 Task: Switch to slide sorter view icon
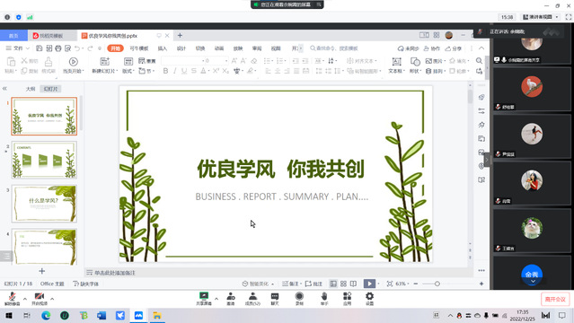pos(343,284)
